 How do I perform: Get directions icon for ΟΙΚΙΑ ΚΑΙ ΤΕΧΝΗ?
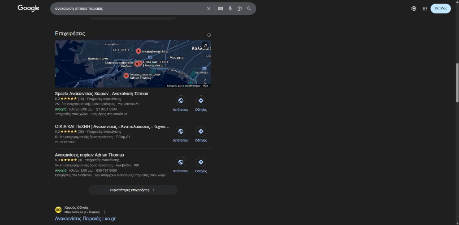[x=201, y=132]
